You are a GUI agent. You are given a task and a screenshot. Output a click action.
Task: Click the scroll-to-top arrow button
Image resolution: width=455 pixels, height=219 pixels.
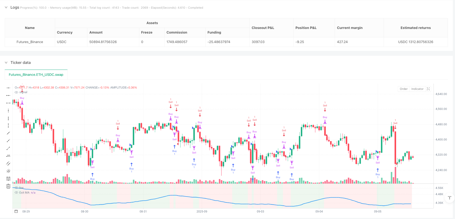449,198
